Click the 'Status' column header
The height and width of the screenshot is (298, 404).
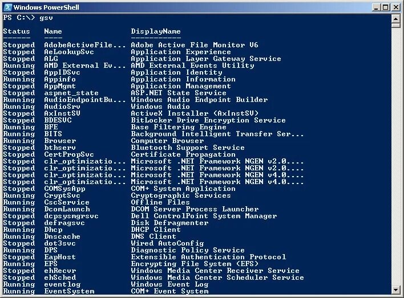[17, 31]
